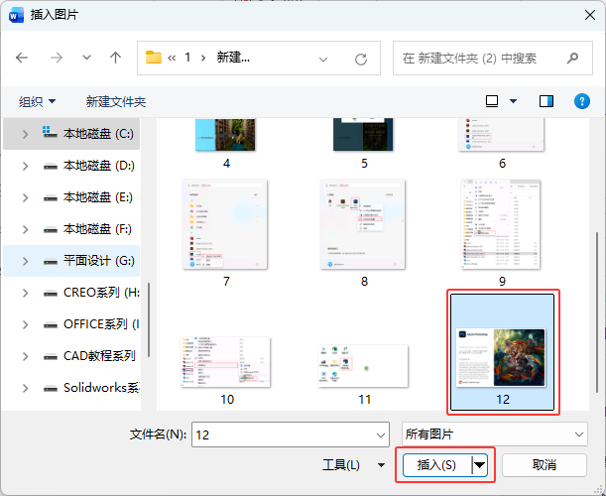
Task: Select 本地磁盘 (F:) in sidebar
Action: pos(71,229)
